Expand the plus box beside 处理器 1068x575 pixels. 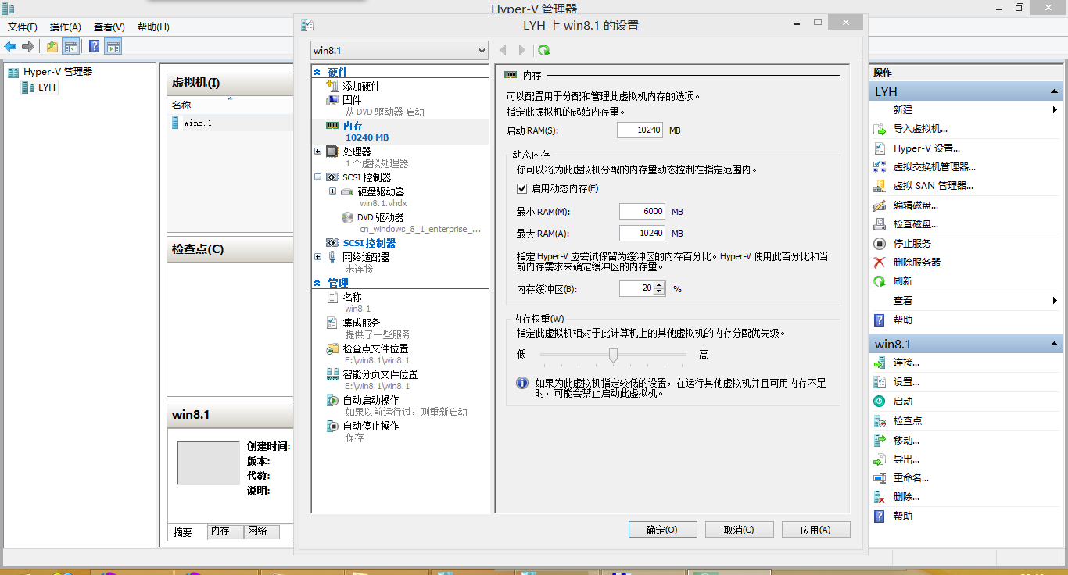click(x=317, y=152)
